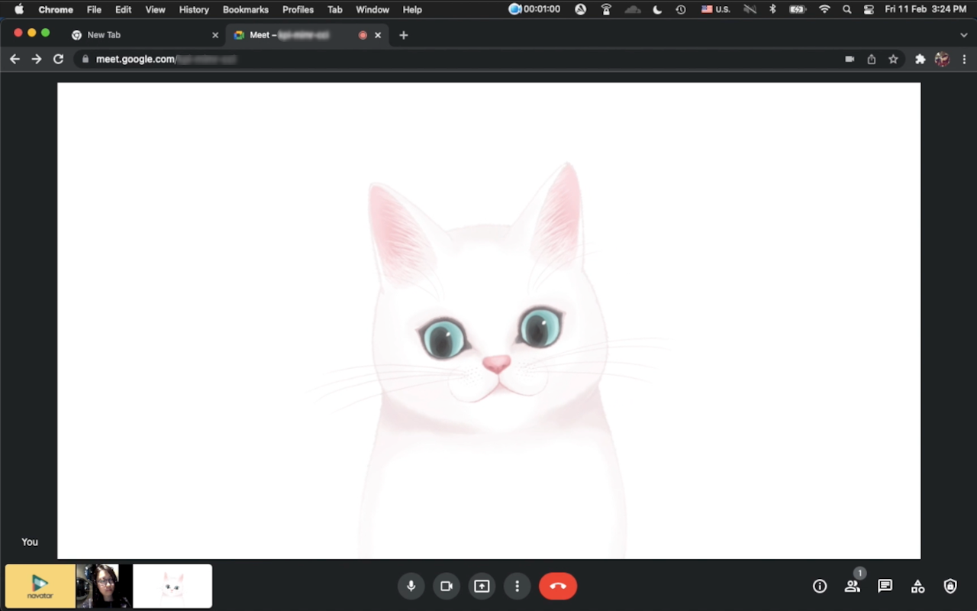The image size is (977, 611).
Task: Show everyone in the participants panel
Action: coord(852,586)
